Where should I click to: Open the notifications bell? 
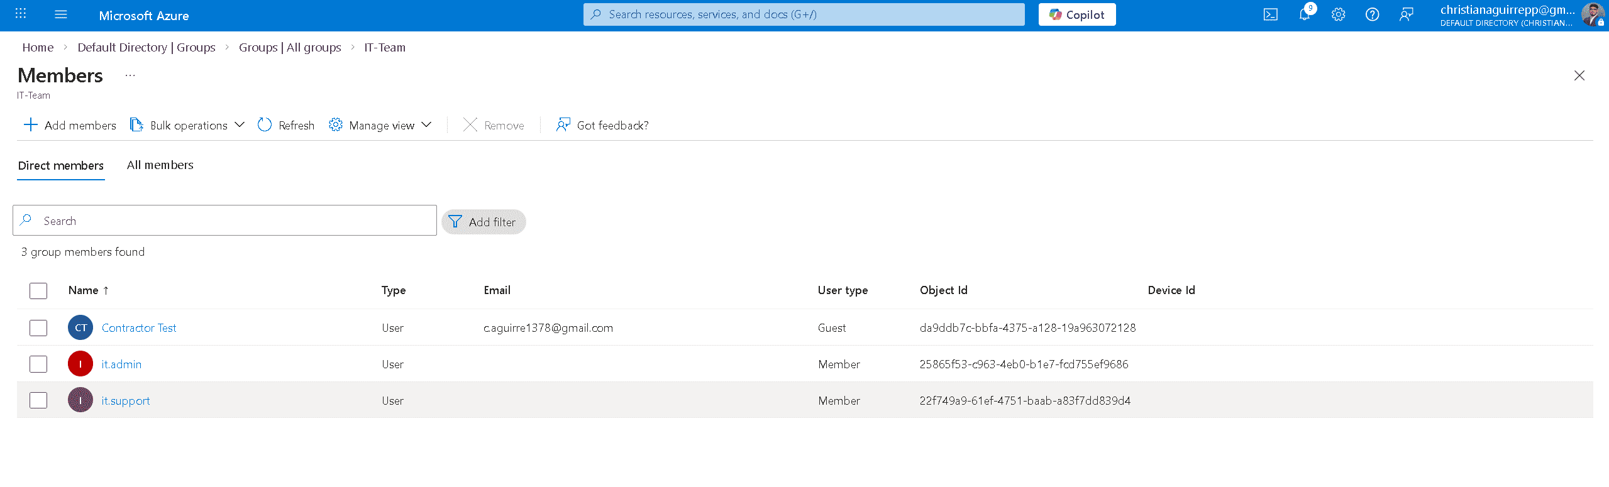pos(1304,14)
